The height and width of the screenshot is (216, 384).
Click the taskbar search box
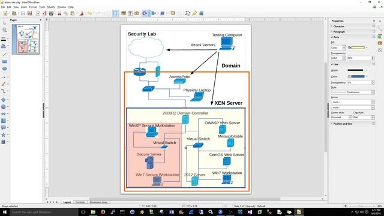click(x=44, y=212)
